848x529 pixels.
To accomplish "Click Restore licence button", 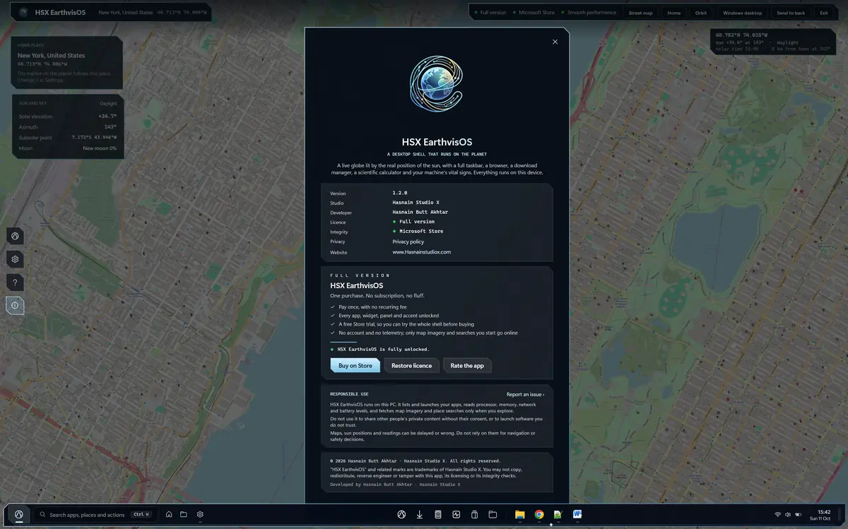I will pos(411,366).
